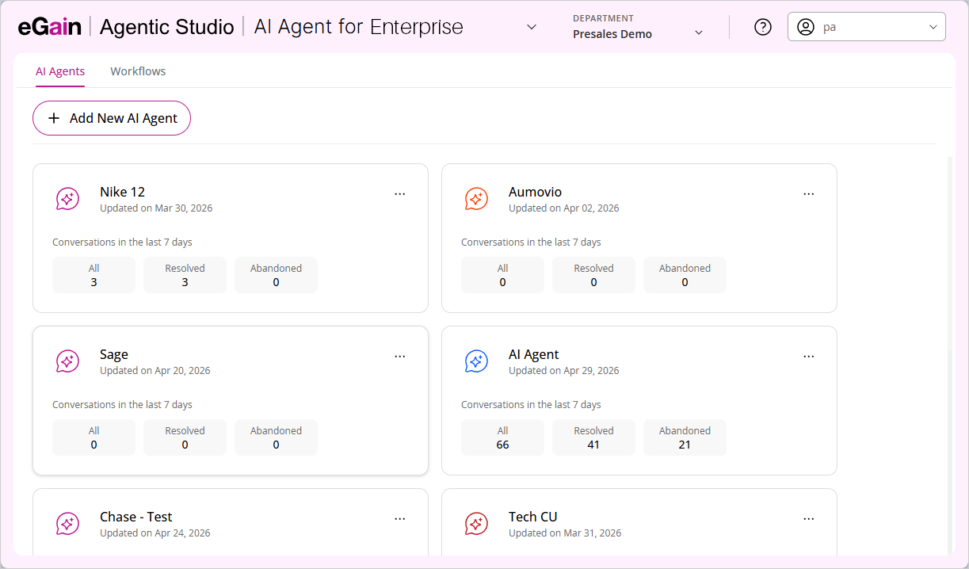Click "Updated on Apr 02, 2026" text

(564, 208)
